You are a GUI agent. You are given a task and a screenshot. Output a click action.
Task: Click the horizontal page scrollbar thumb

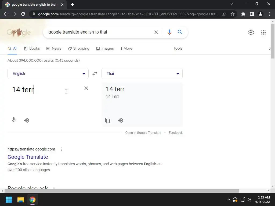click(x=122, y=191)
